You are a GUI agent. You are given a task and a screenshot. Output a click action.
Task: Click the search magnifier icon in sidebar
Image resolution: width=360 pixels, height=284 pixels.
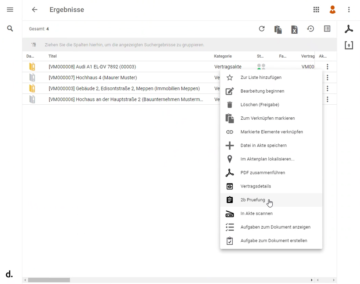pyautogui.click(x=10, y=29)
